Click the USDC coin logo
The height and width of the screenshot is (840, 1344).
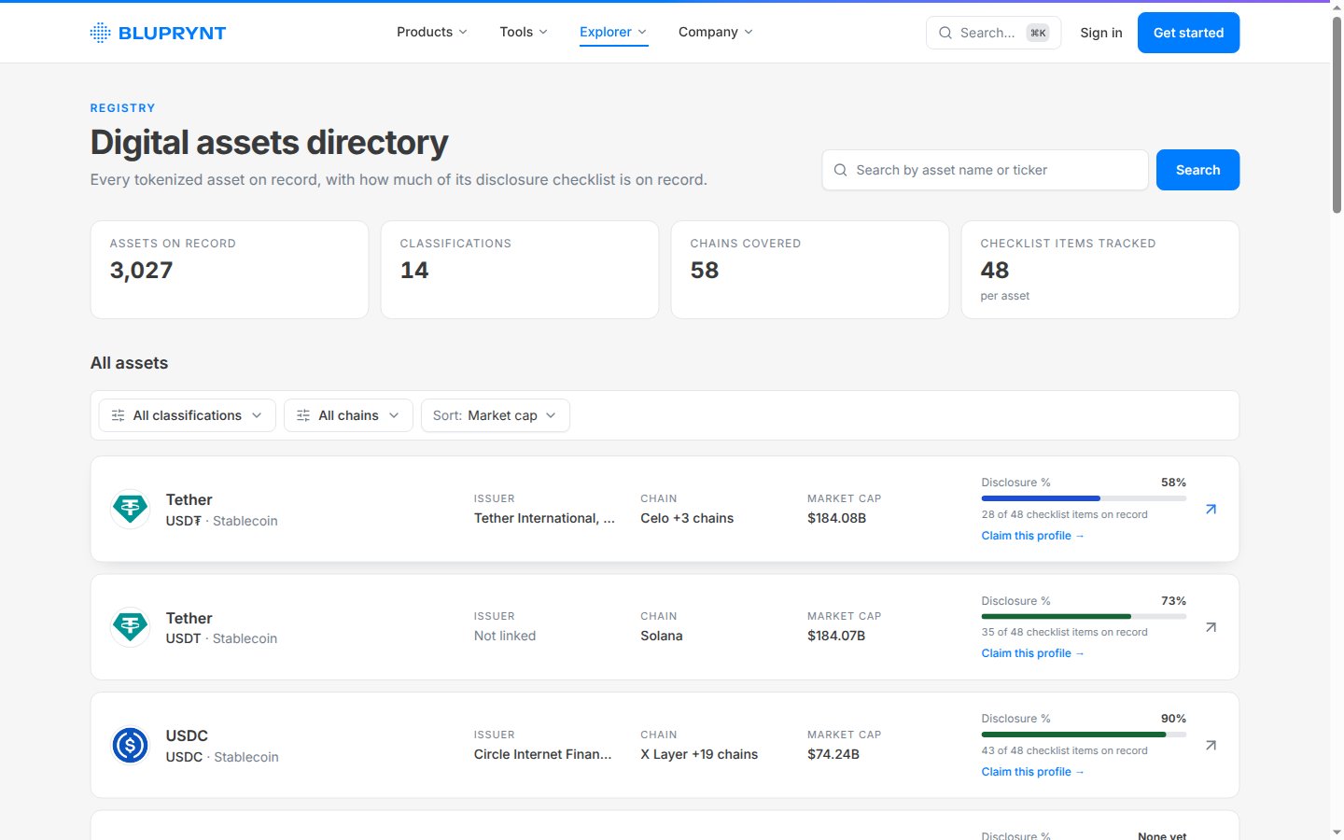point(130,746)
